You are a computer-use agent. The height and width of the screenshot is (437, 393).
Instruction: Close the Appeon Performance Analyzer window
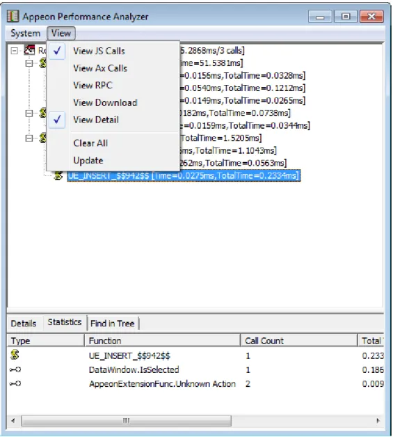pyautogui.click(x=371, y=17)
